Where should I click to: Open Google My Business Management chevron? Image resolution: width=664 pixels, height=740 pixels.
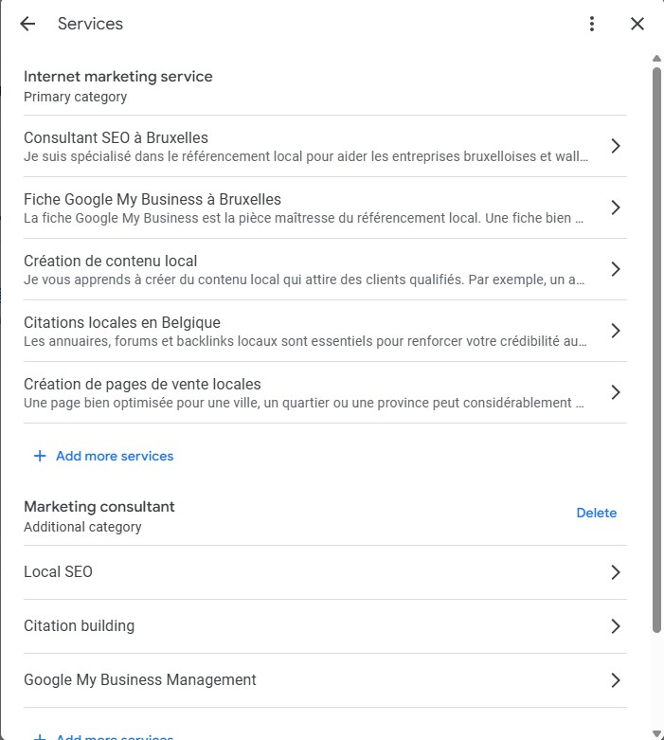616,680
